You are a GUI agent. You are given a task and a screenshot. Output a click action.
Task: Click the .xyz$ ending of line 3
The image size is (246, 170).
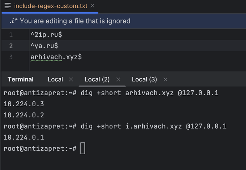(72, 57)
